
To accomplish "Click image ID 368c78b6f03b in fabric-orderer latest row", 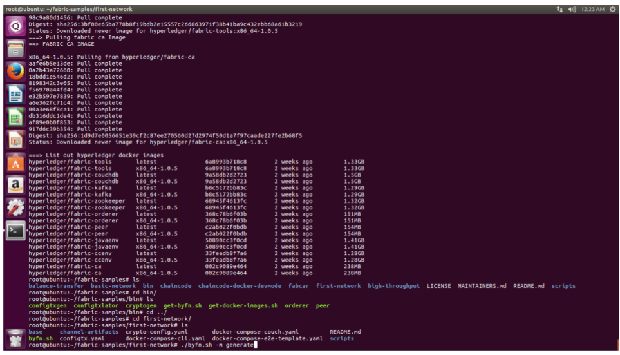I will (x=226, y=214).
